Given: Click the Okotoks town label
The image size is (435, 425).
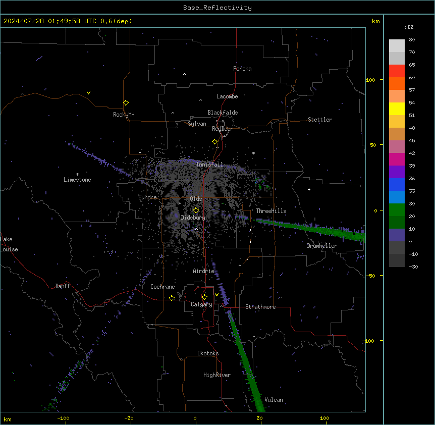Looking at the screenshot, I should [x=208, y=353].
